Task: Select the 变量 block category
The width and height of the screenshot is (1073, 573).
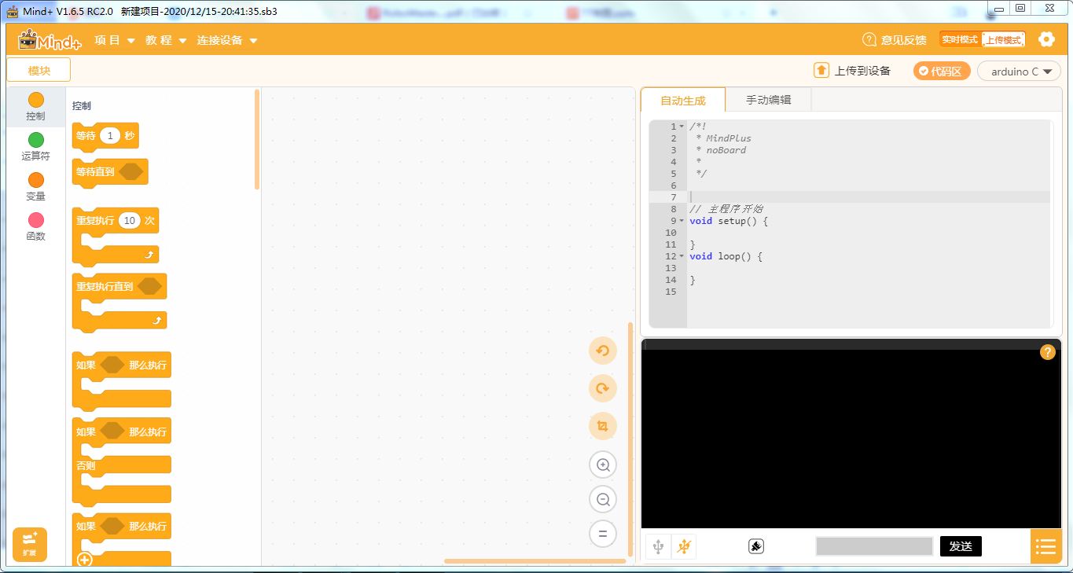Action: (x=35, y=187)
